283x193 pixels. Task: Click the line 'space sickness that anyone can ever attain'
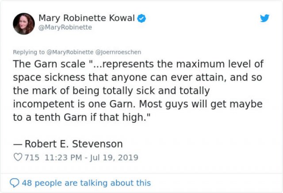(119, 77)
